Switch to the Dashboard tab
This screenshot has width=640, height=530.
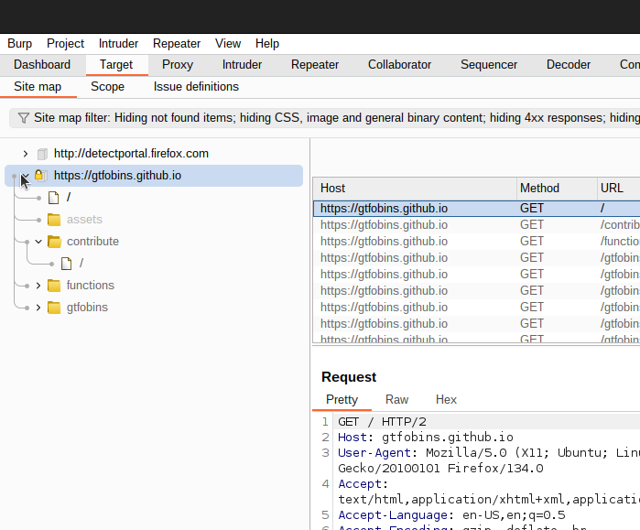pos(42,65)
